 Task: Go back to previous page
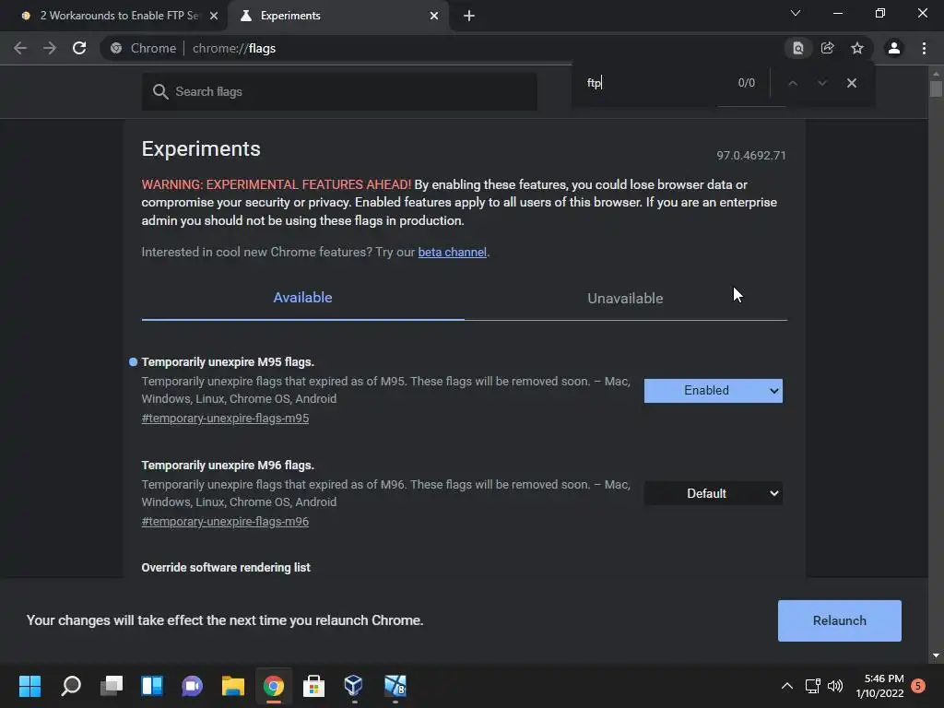(20, 48)
